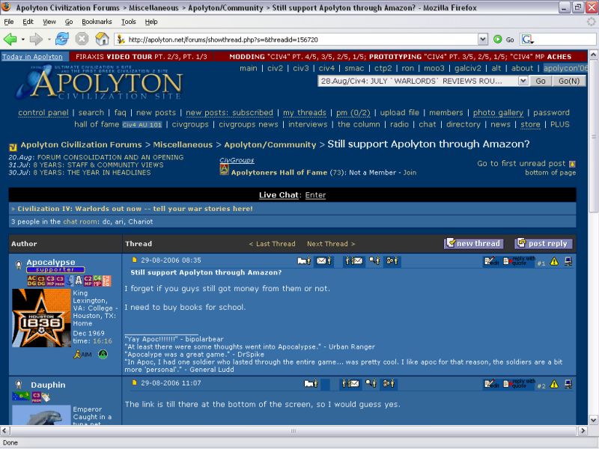The height and width of the screenshot is (449, 599).
Task: Open the Bookmarks menu
Action: (x=97, y=22)
